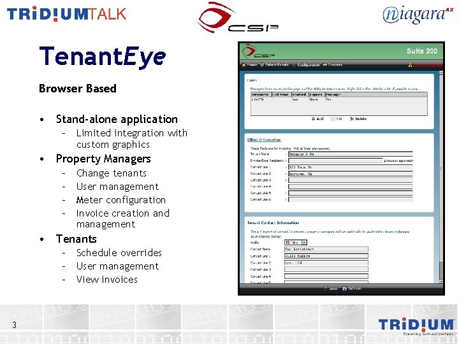459x344 pixels.
Task: Click the Edit user button
Action: pos(337,118)
